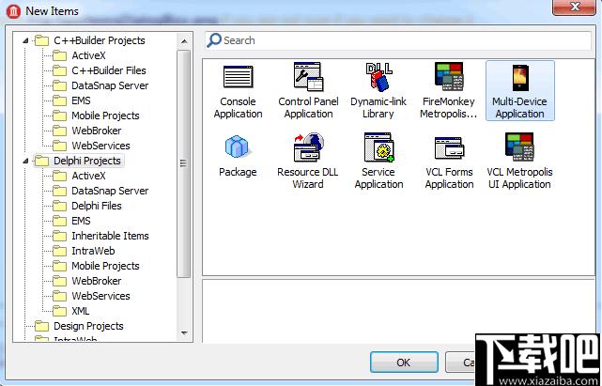The image size is (602, 386).
Task: Open ActiveX folder under C++Builder Projects
Action: point(79,55)
